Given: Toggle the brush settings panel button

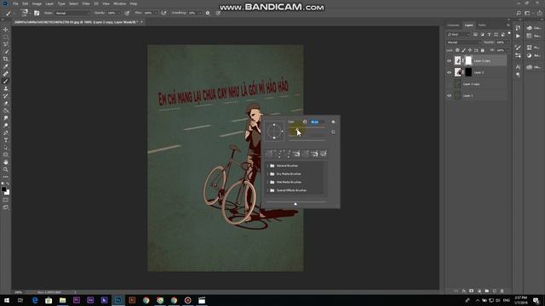Looking at the screenshot, I should [37, 13].
